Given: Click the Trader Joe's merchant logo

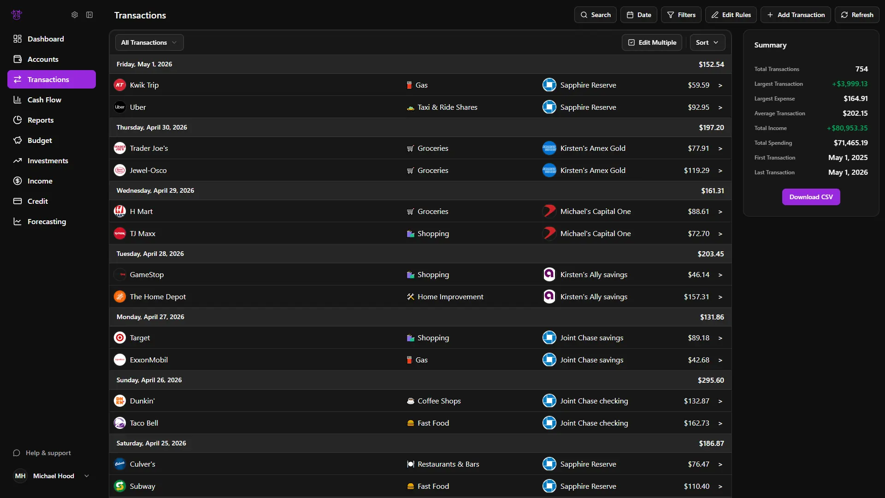Looking at the screenshot, I should point(120,148).
